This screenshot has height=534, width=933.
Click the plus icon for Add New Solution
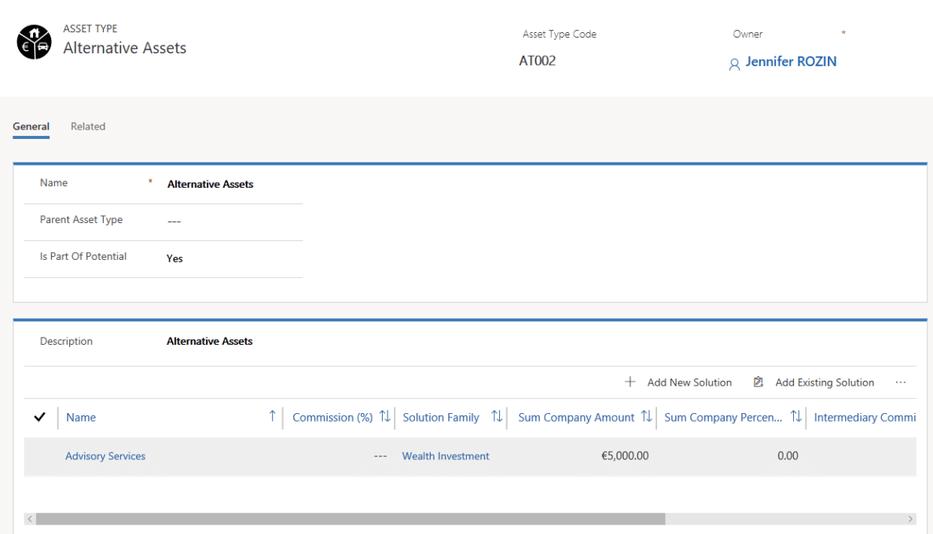click(630, 382)
